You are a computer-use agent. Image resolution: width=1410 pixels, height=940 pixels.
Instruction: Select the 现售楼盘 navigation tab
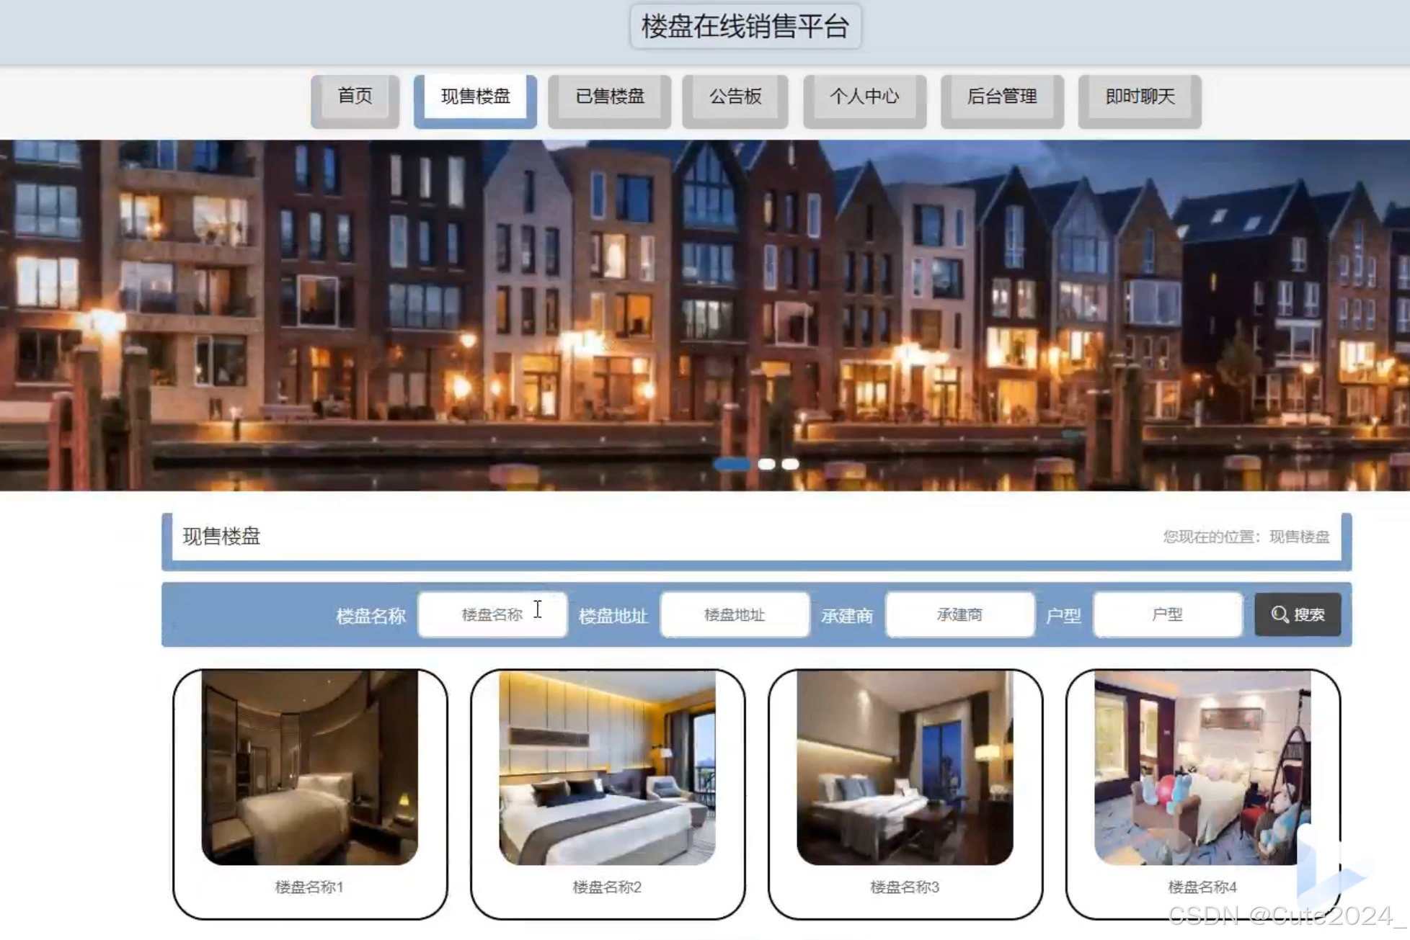click(x=475, y=97)
